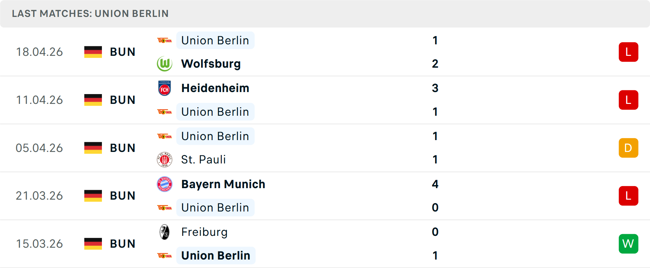Click the Bayern Munich crest logo

coord(165,184)
